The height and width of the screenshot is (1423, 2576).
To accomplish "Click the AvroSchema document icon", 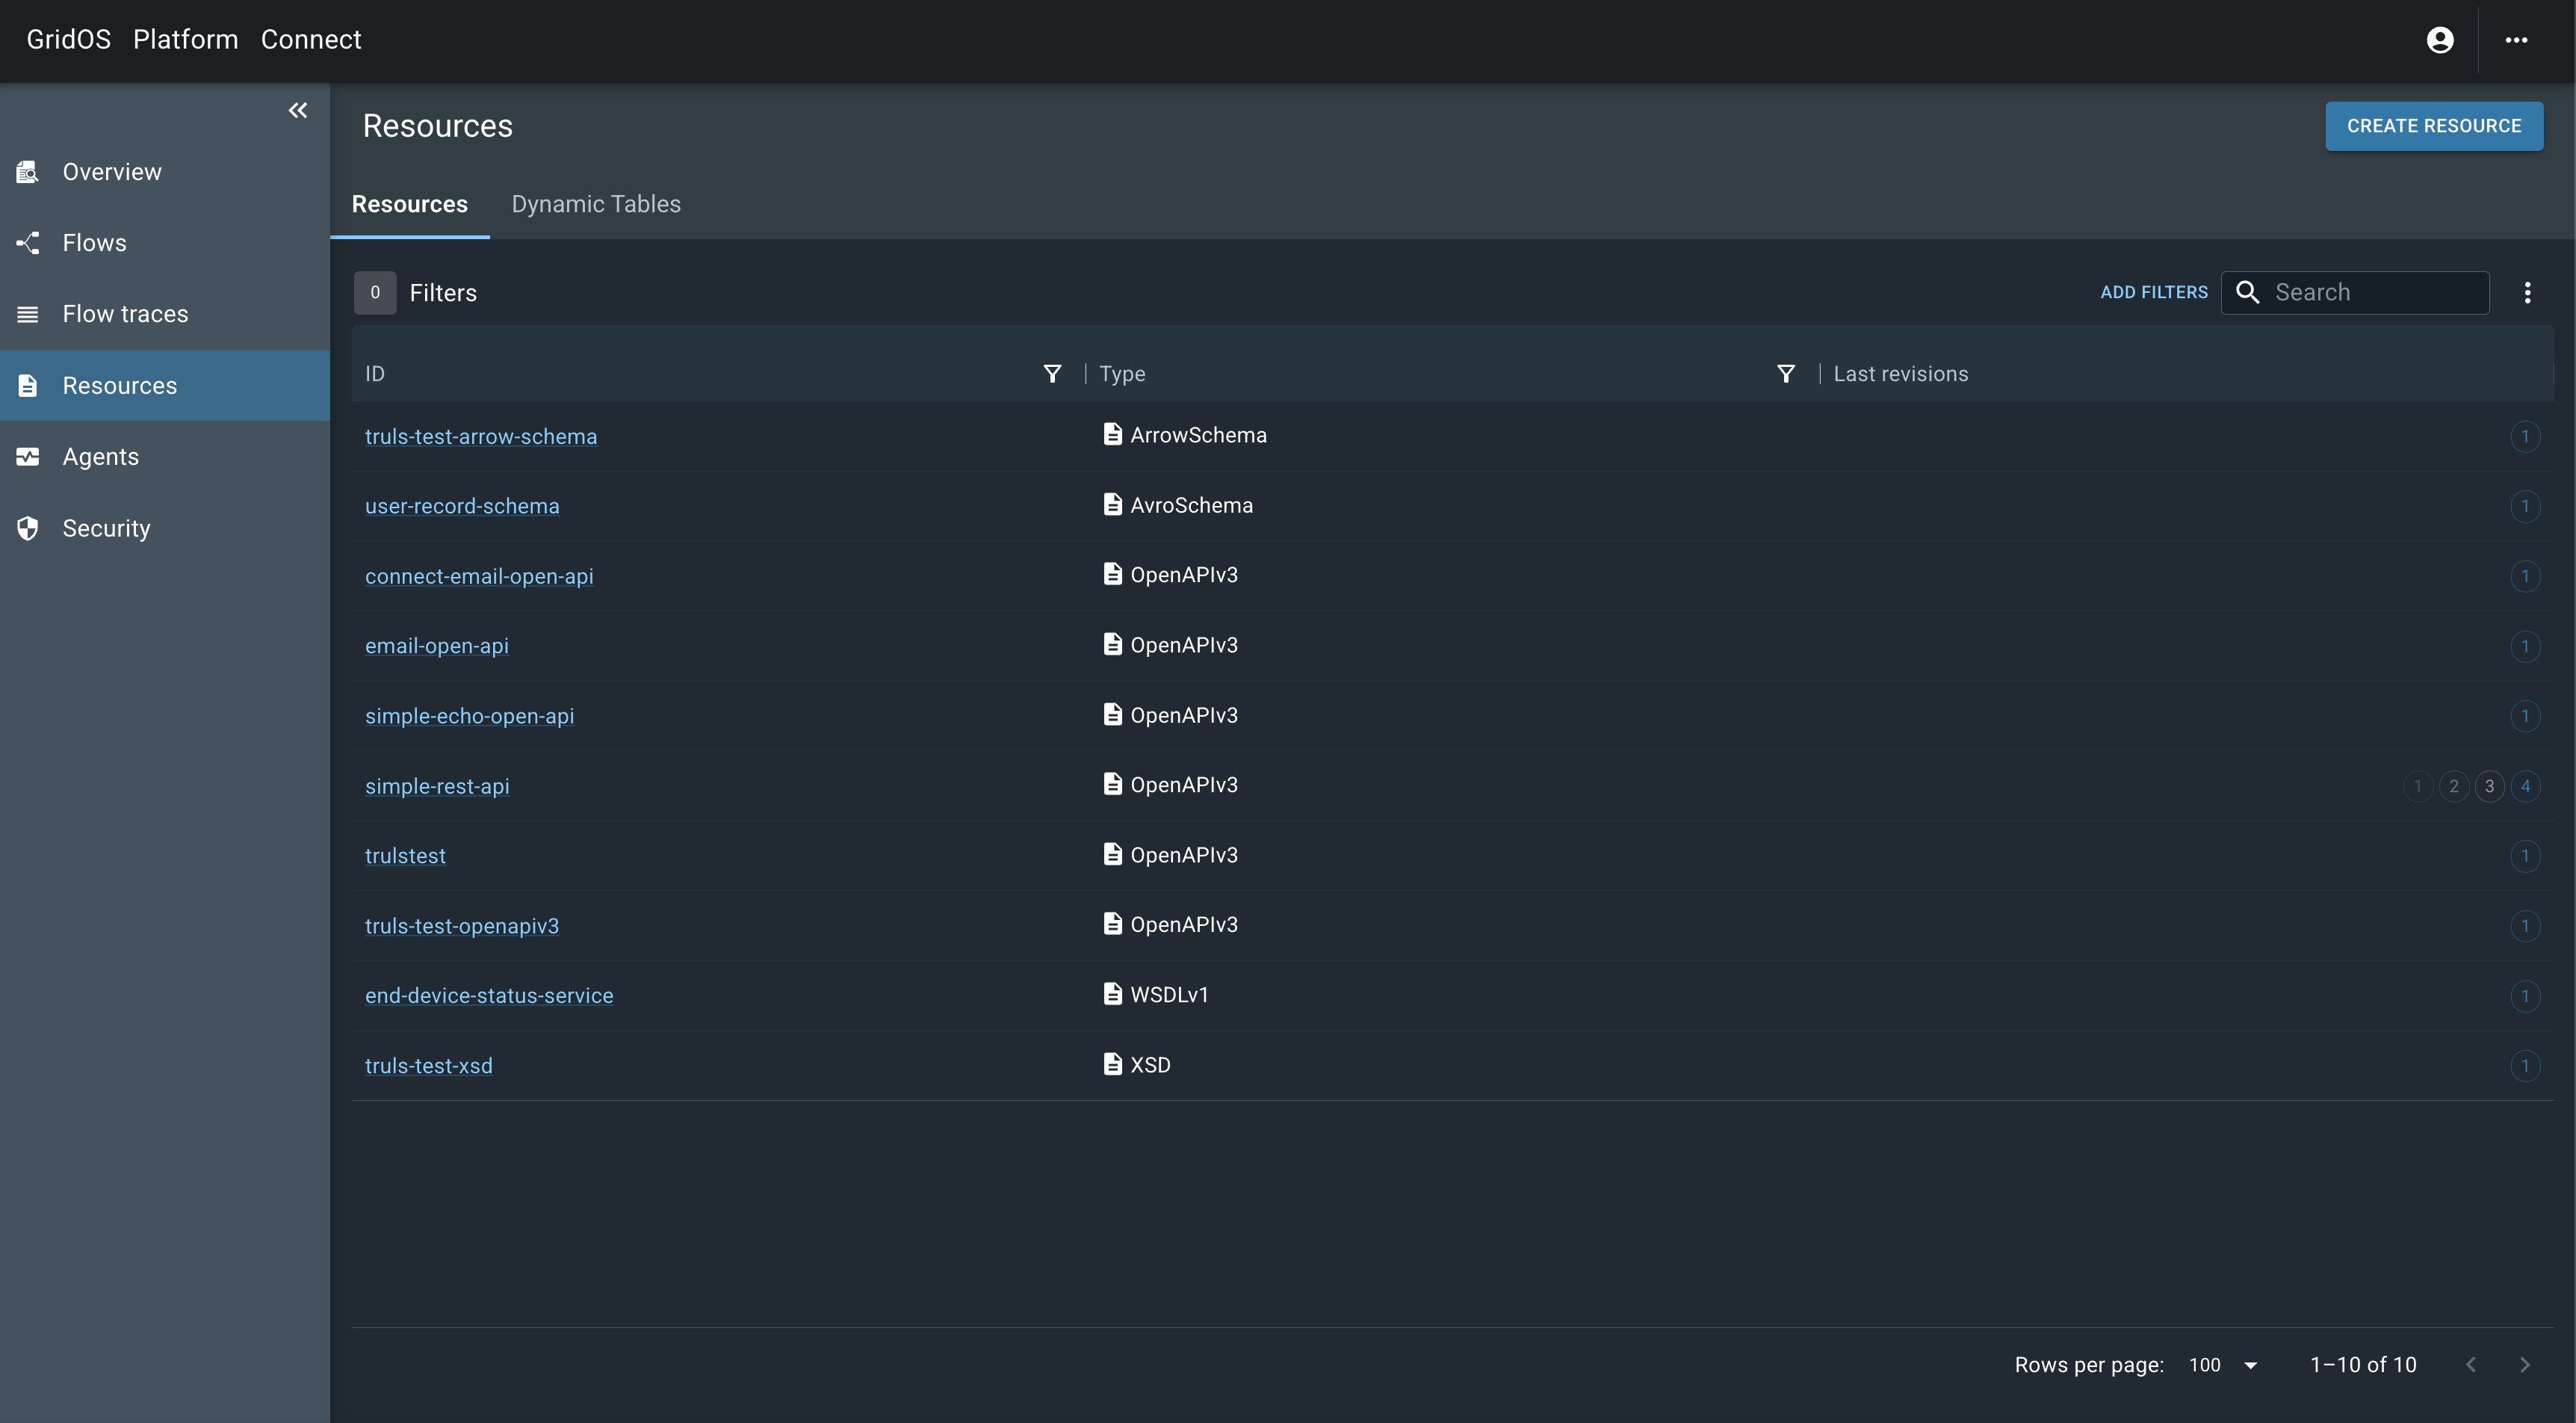I will [1112, 504].
